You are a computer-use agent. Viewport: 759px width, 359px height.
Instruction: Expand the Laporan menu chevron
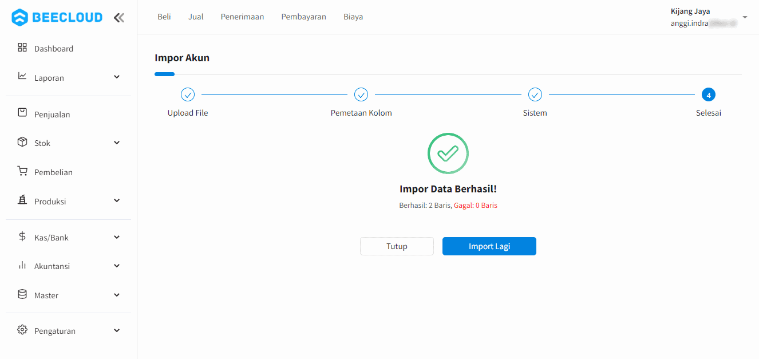pos(117,77)
